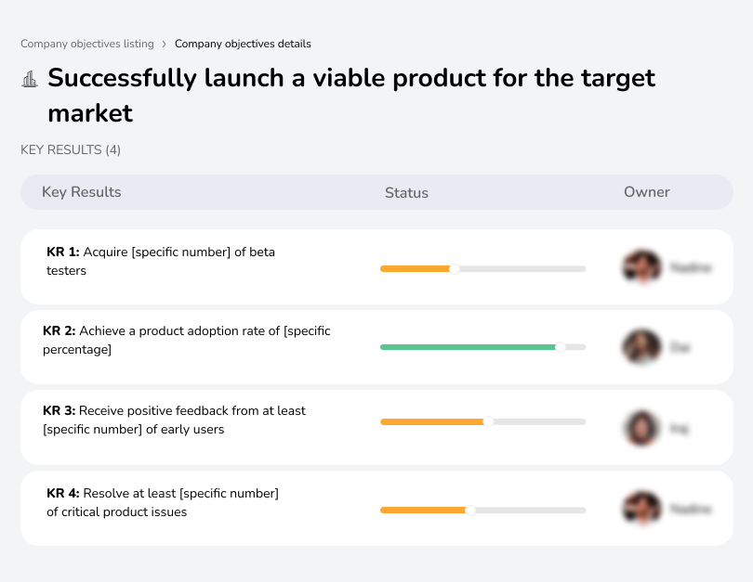This screenshot has height=582, width=753.
Task: Click Nadine's profile picture on KR 4
Action: click(641, 509)
